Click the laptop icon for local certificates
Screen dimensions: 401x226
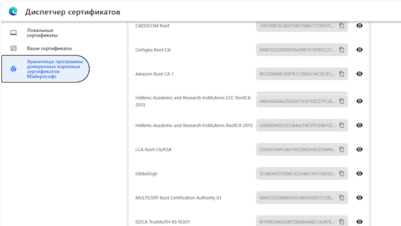point(14,33)
